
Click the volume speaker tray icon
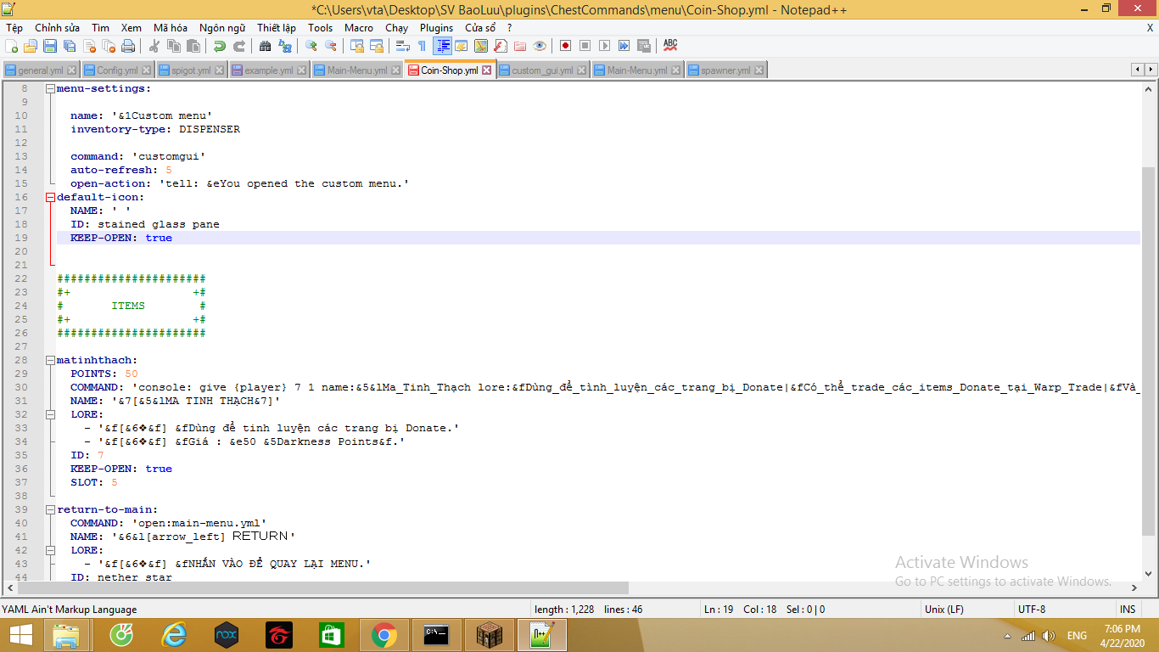1049,636
